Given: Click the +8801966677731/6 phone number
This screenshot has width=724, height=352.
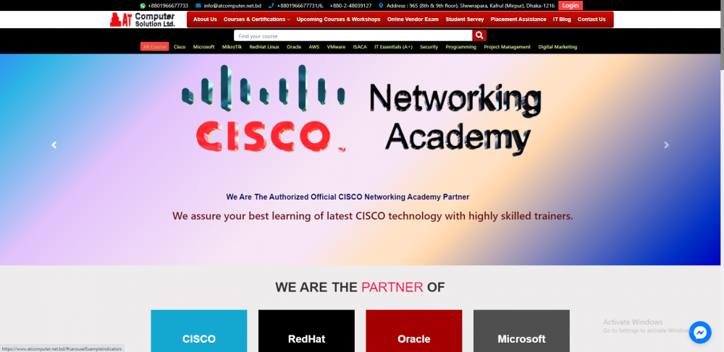Looking at the screenshot, I should 300,6.
